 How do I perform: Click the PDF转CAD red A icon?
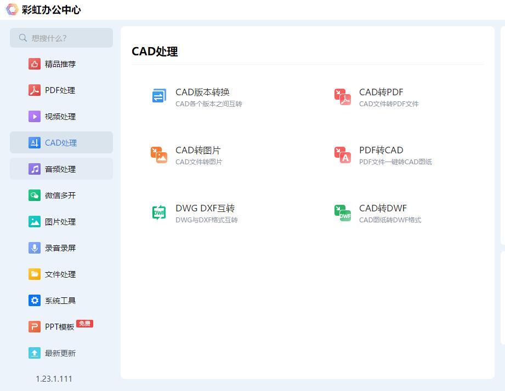(342, 154)
